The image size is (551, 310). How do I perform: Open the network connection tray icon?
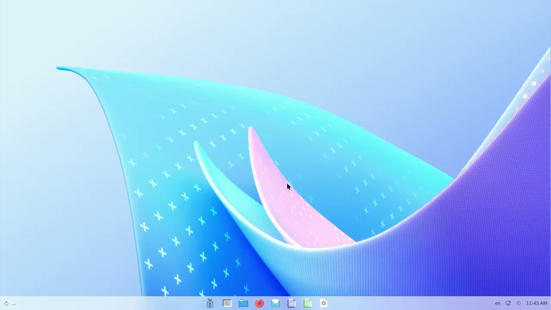(x=508, y=304)
